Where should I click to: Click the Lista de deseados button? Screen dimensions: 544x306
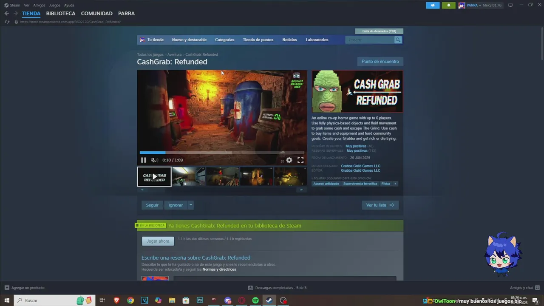[379, 31]
